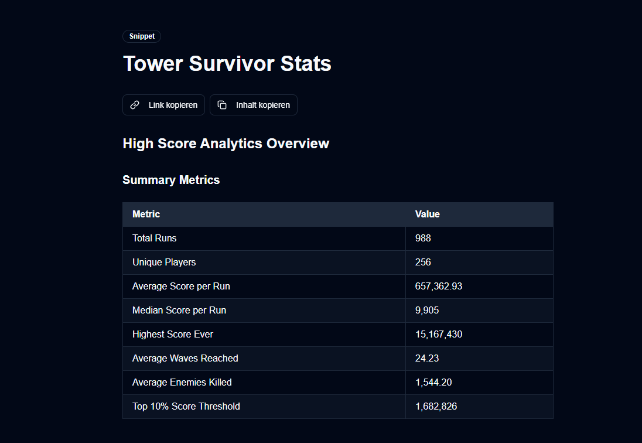Screen dimensions: 642x443
Task: Select the value 657,362.93
Action: point(439,287)
